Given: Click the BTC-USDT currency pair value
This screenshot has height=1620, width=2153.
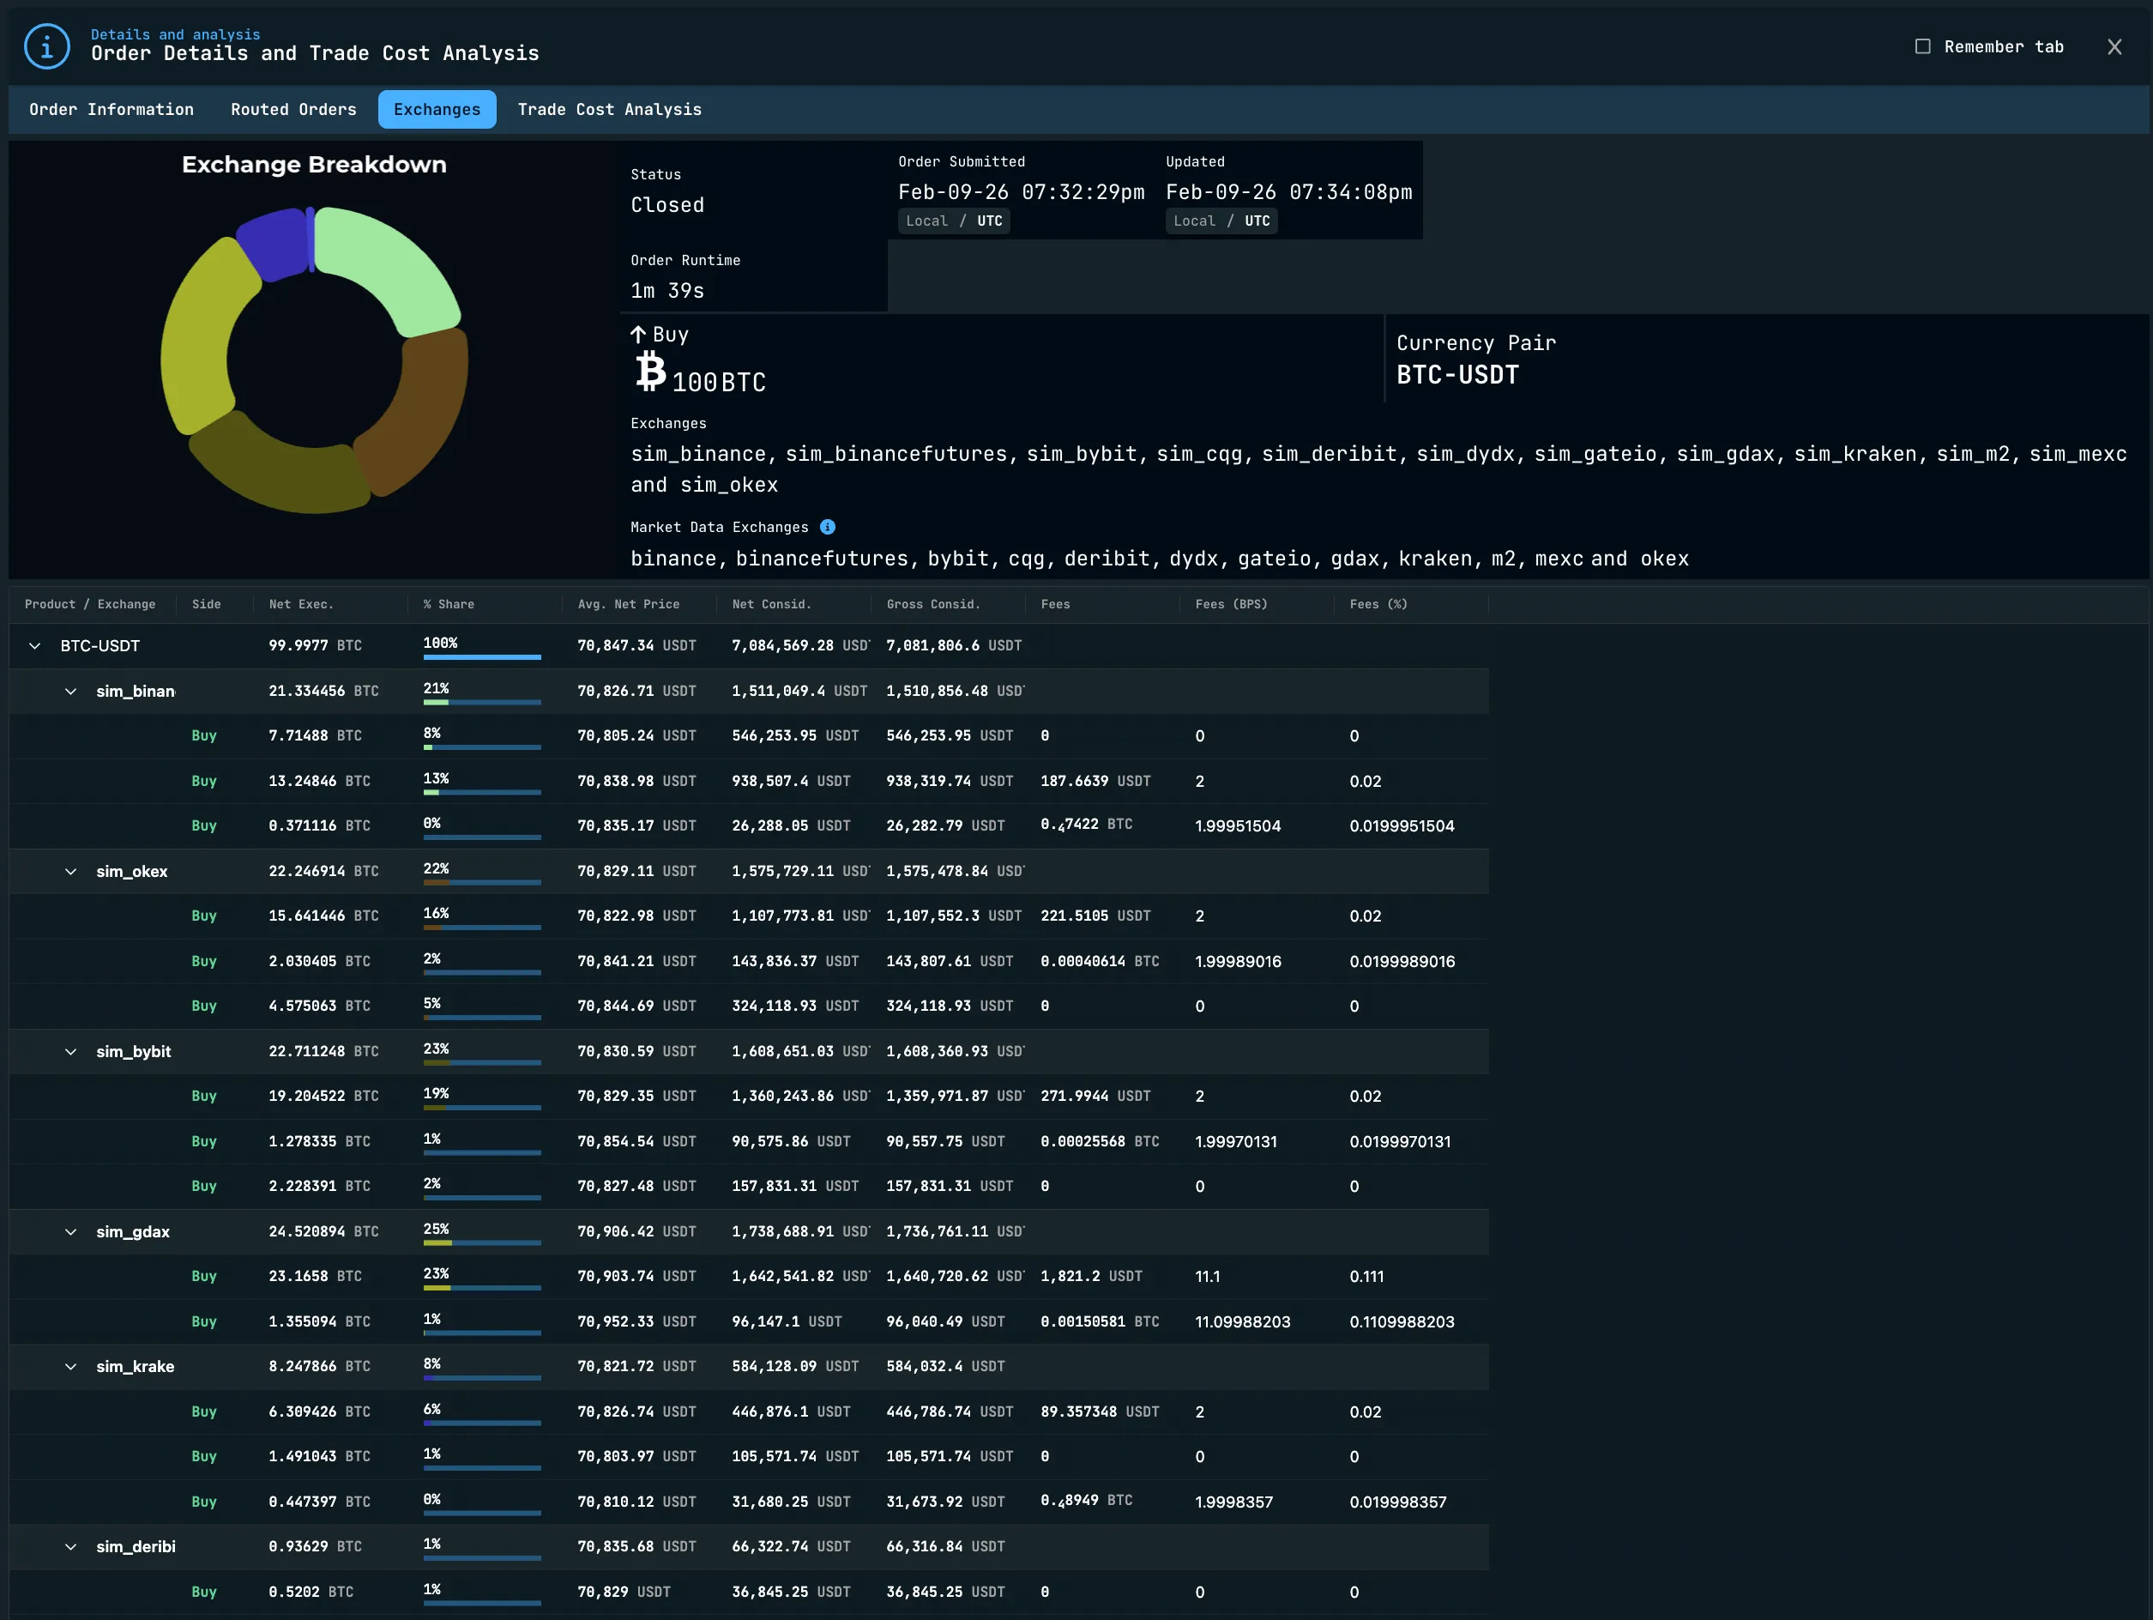Looking at the screenshot, I should (x=1457, y=375).
